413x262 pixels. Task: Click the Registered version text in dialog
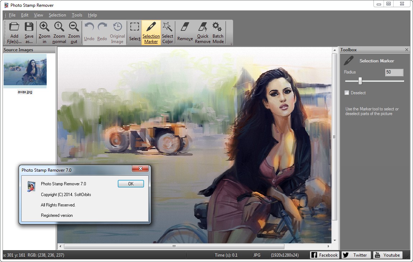point(57,215)
